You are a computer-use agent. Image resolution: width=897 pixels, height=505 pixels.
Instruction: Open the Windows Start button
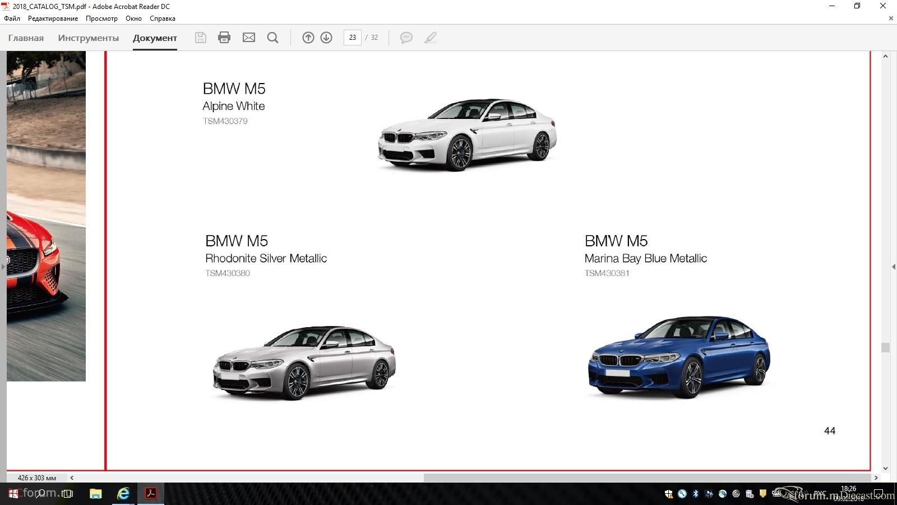click(12, 494)
